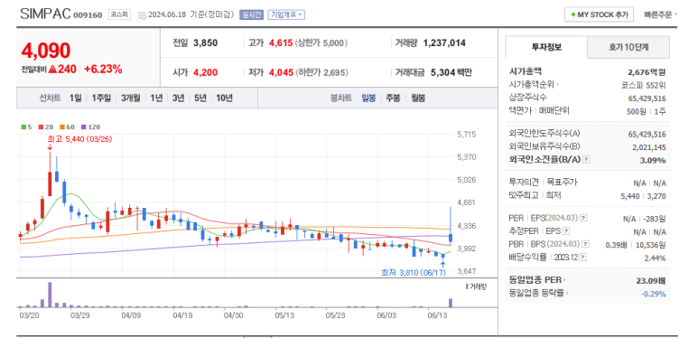This screenshot has width=698, height=338.
Task: Click the help icon beside PER EPS(2024.03)
Action: pyautogui.click(x=584, y=218)
